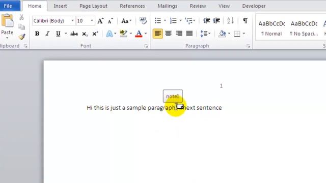Open the Change Case Aa menu
Screen dimensions: 326x183
point(126,21)
